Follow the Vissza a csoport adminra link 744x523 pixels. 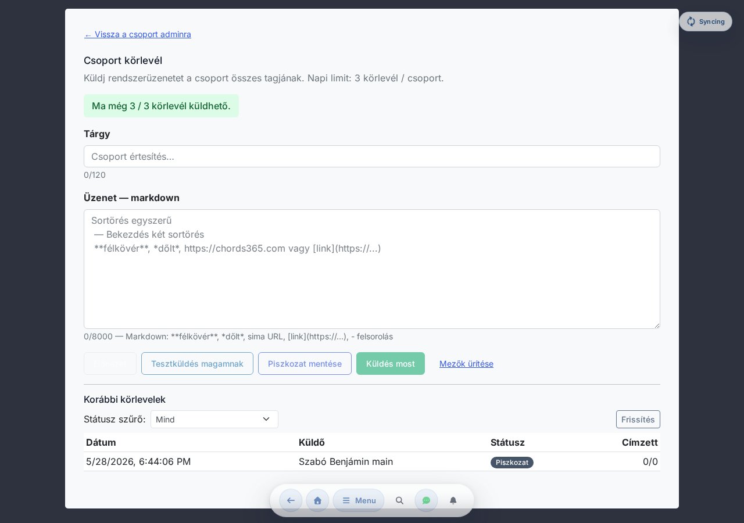138,34
